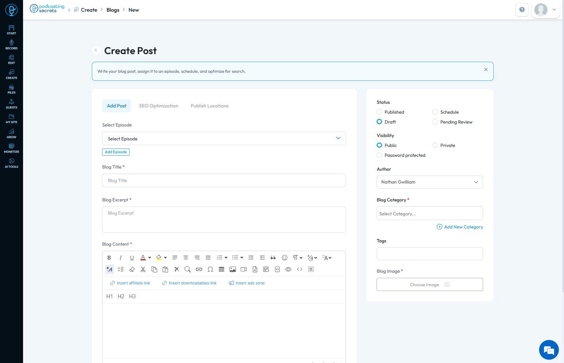Toggle code view in the editor
564x363 pixels.
(x=300, y=269)
